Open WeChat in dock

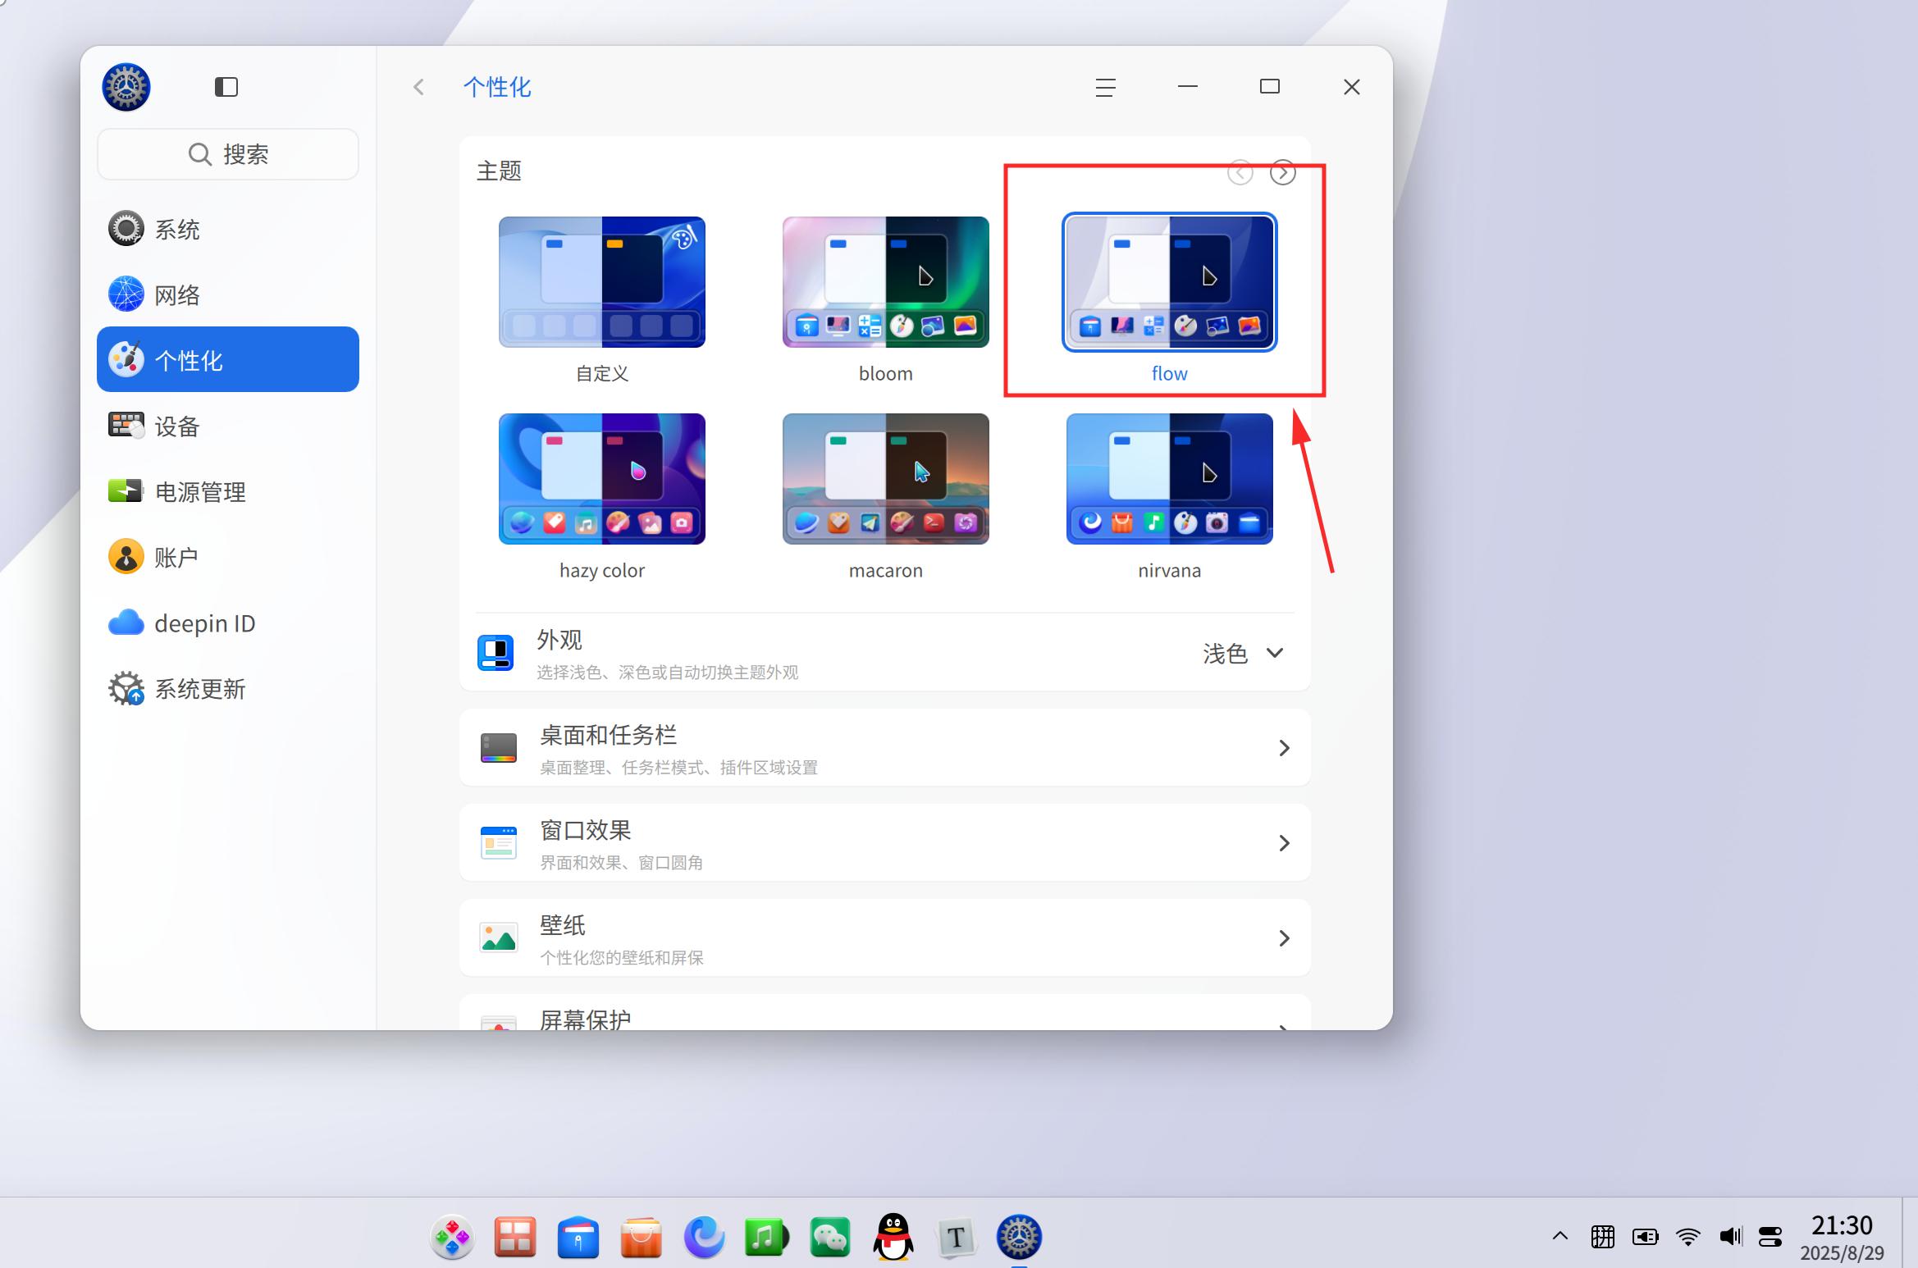tap(829, 1237)
